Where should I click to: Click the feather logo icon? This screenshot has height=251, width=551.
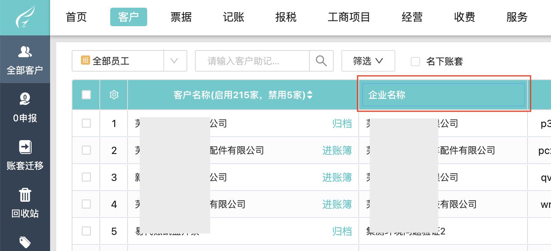pos(25,17)
